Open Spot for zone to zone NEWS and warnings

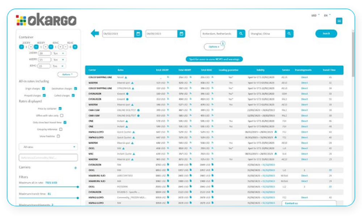[x=214, y=59]
